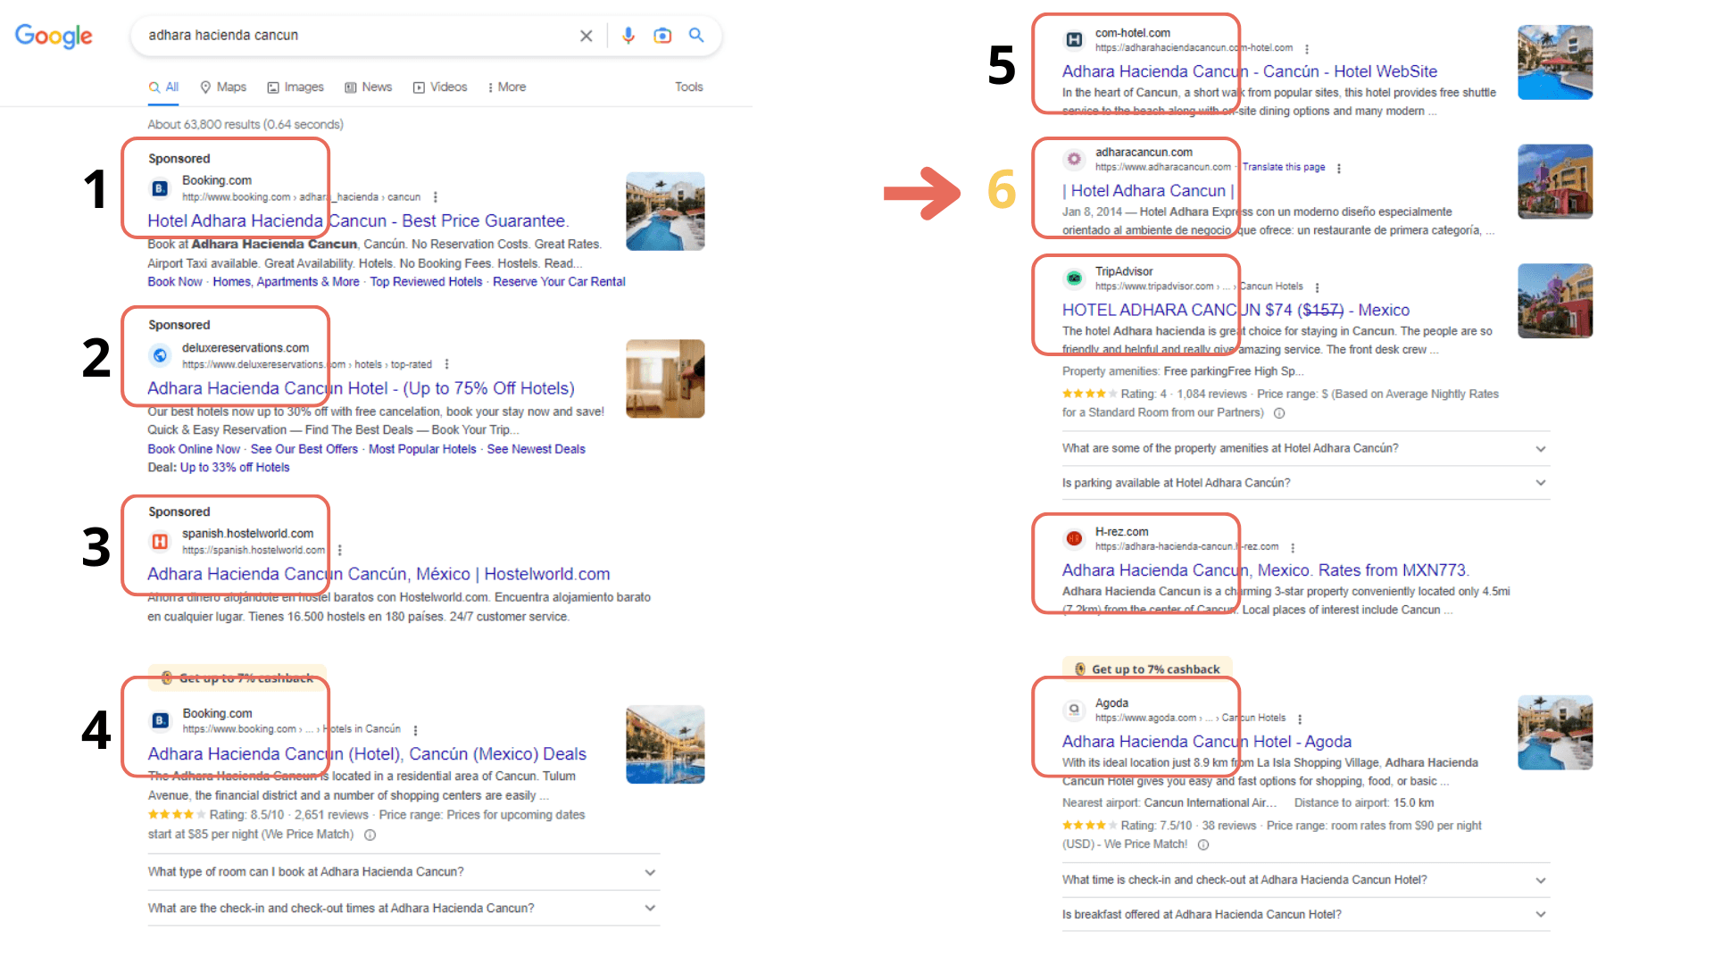
Task: Click 'Most Popular Hotels' sitelink
Action: (x=422, y=449)
